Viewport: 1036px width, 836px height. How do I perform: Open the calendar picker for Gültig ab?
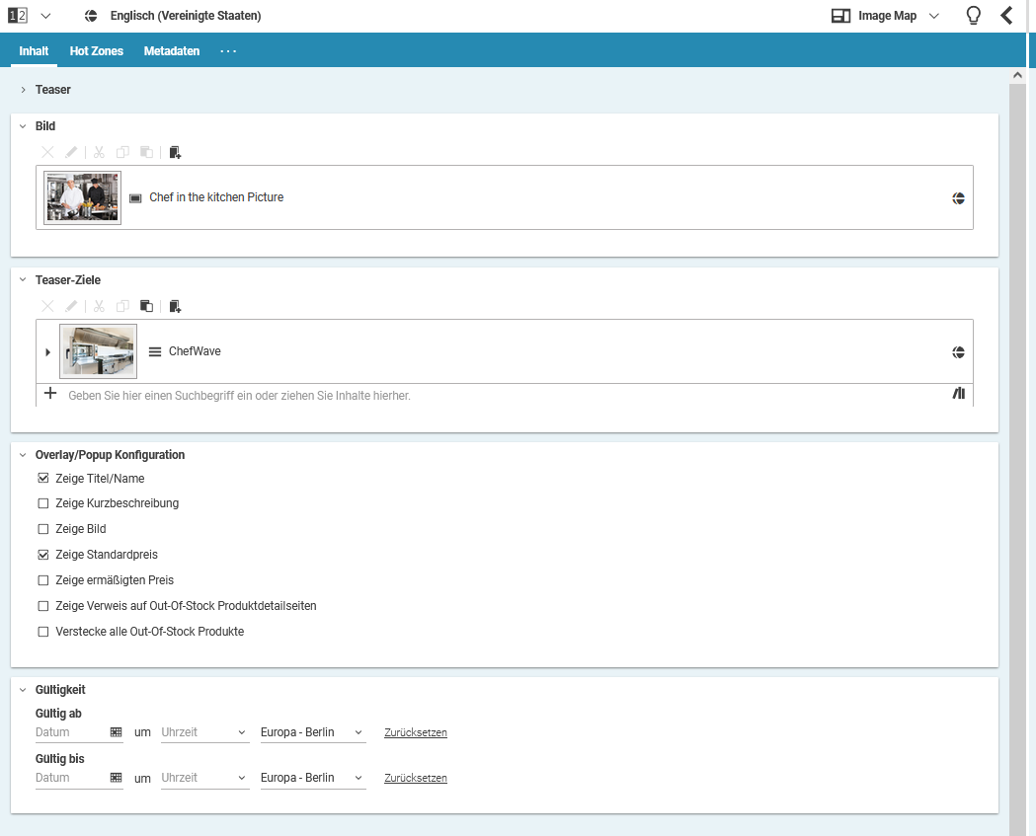click(x=116, y=732)
